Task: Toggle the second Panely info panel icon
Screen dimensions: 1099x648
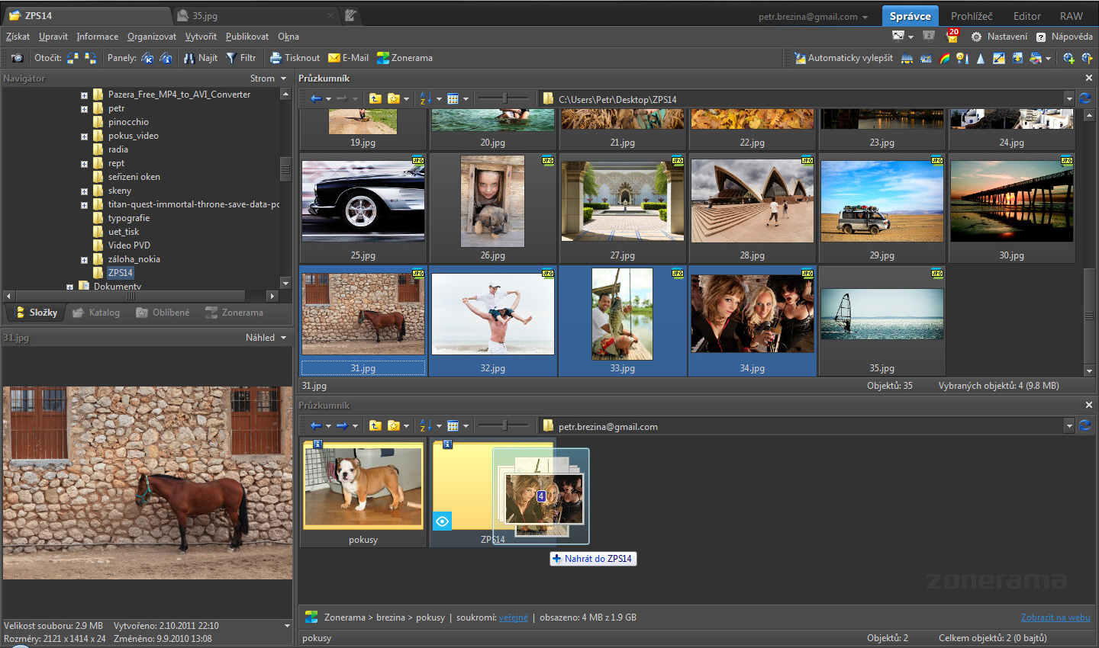Action: pos(166,58)
